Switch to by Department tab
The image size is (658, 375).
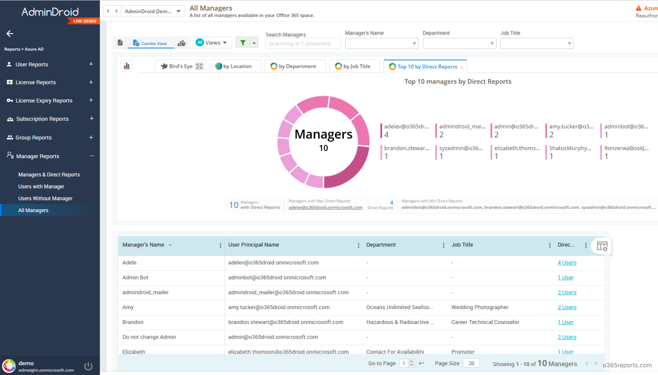click(295, 66)
